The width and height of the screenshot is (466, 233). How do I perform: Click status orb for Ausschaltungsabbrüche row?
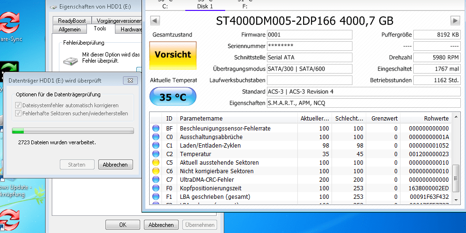156,137
